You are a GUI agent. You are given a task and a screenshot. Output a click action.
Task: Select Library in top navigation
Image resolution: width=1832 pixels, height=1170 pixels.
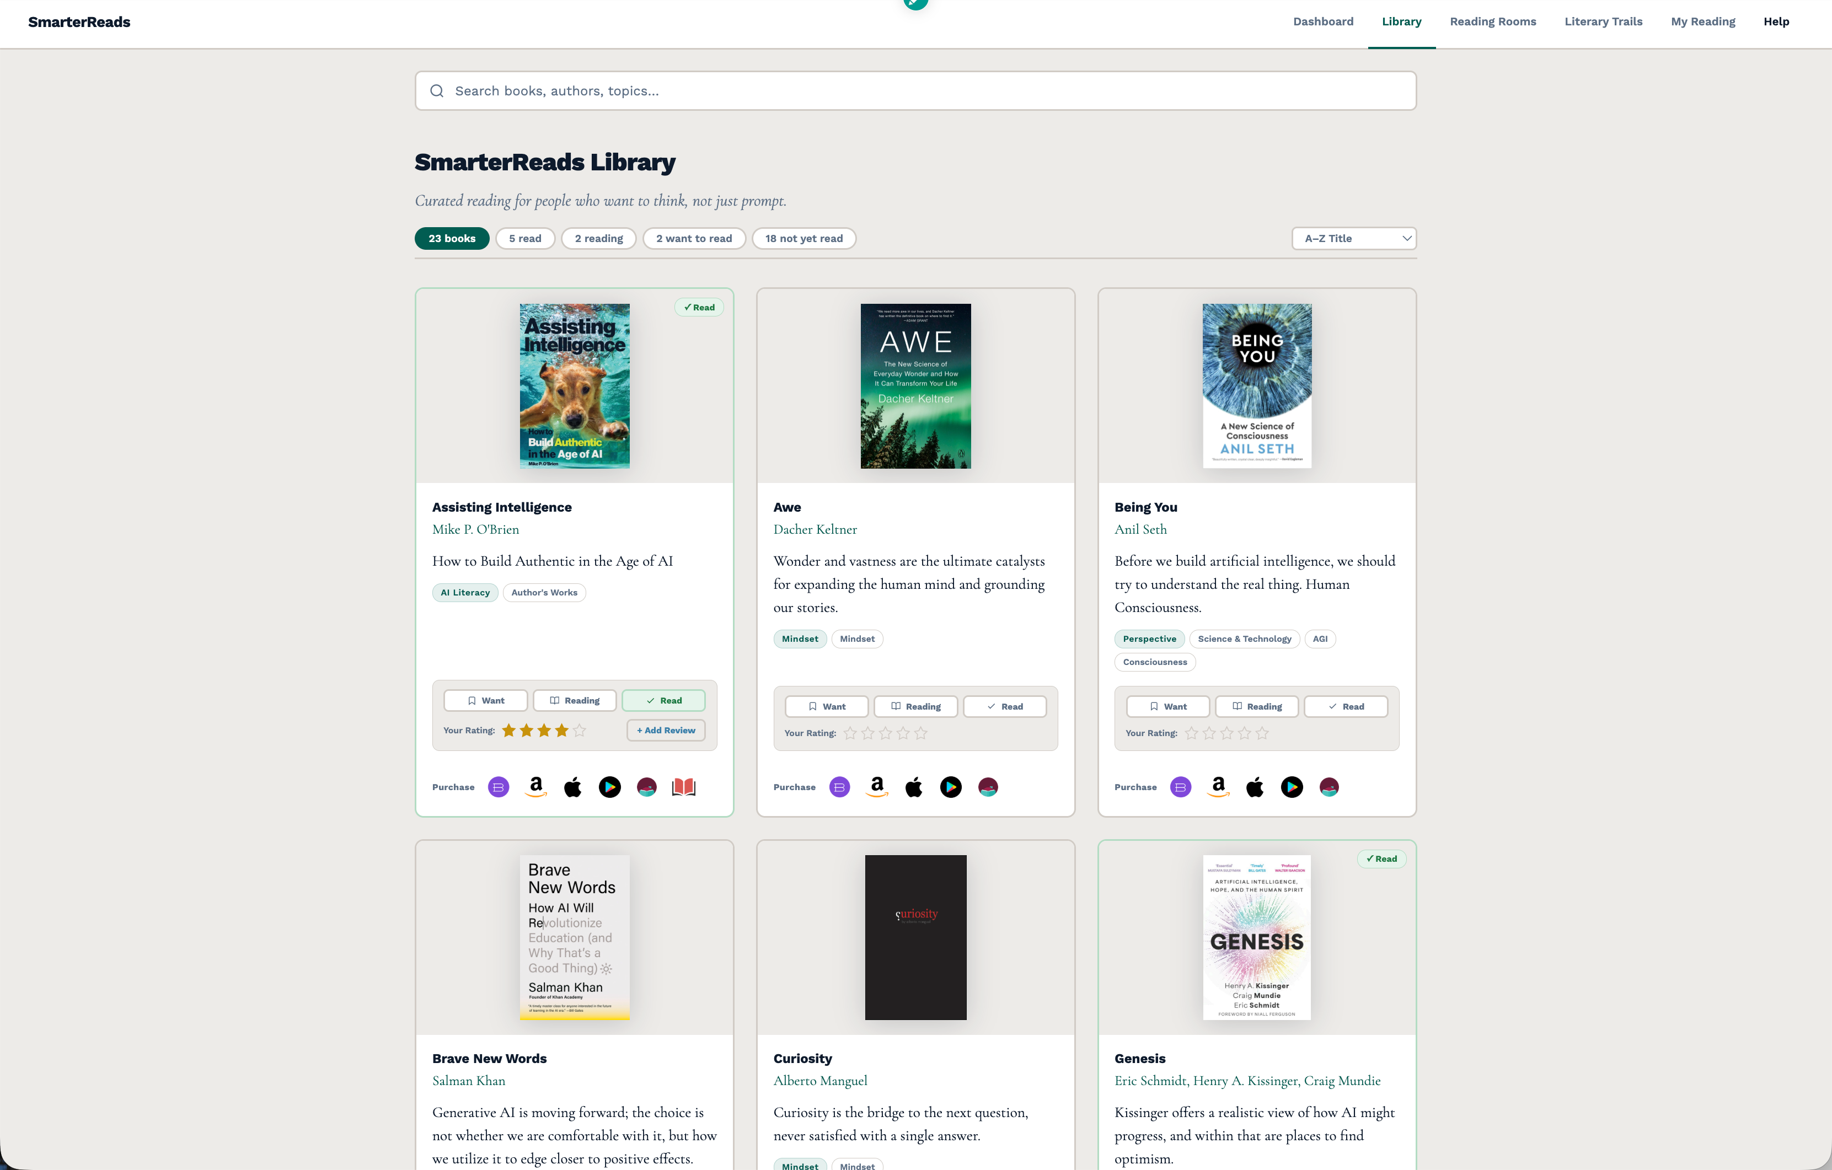pos(1401,22)
